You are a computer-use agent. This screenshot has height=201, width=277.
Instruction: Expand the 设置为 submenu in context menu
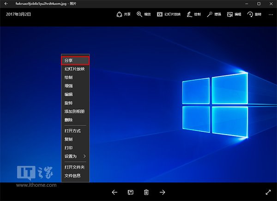click(74, 156)
